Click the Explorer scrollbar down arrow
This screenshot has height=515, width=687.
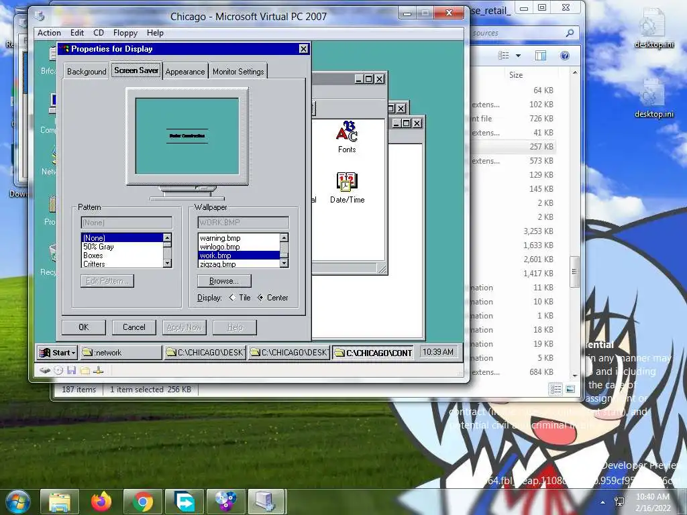pos(574,376)
